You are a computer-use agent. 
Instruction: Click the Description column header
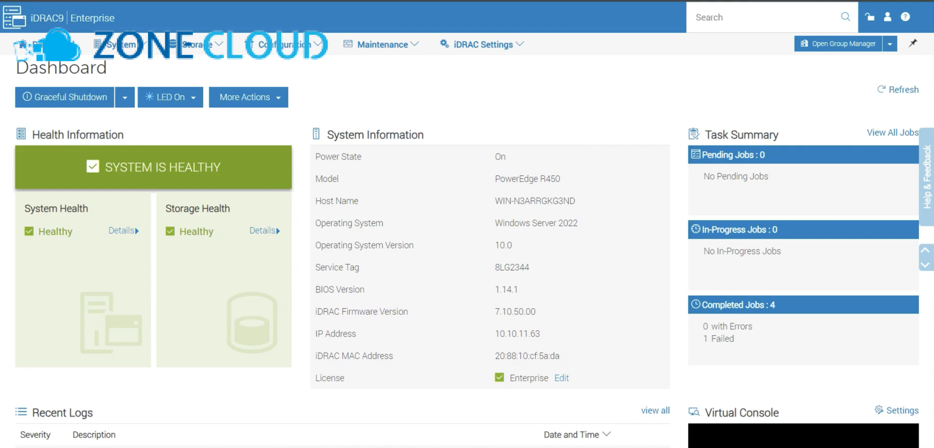(x=94, y=435)
